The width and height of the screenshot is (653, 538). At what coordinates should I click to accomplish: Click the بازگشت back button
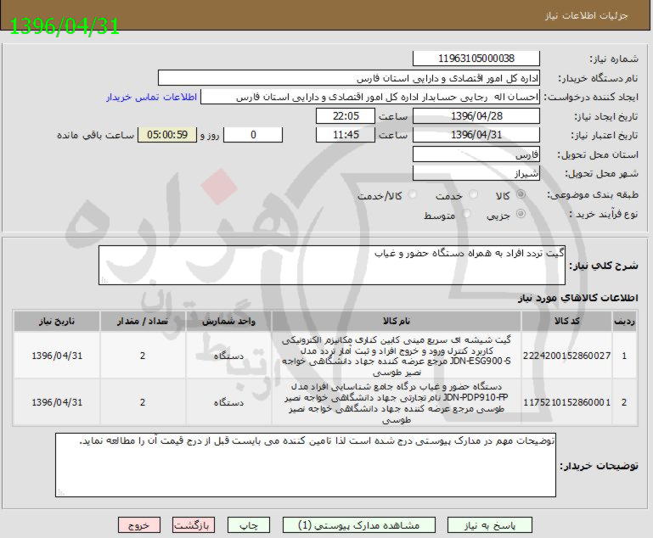[x=194, y=525]
